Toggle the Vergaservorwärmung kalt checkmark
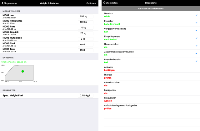Screen dimensions: 200x131 (196, 30)
